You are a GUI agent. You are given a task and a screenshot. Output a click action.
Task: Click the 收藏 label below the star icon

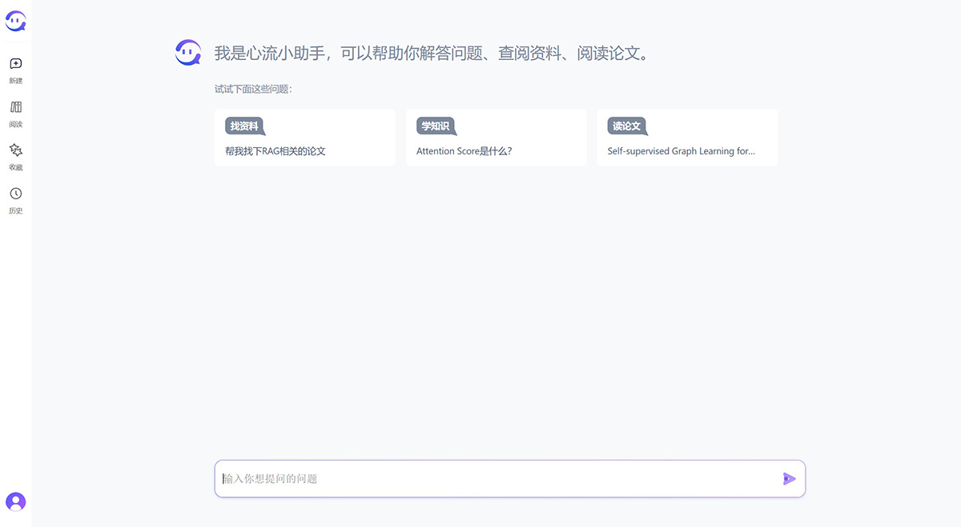click(x=15, y=166)
